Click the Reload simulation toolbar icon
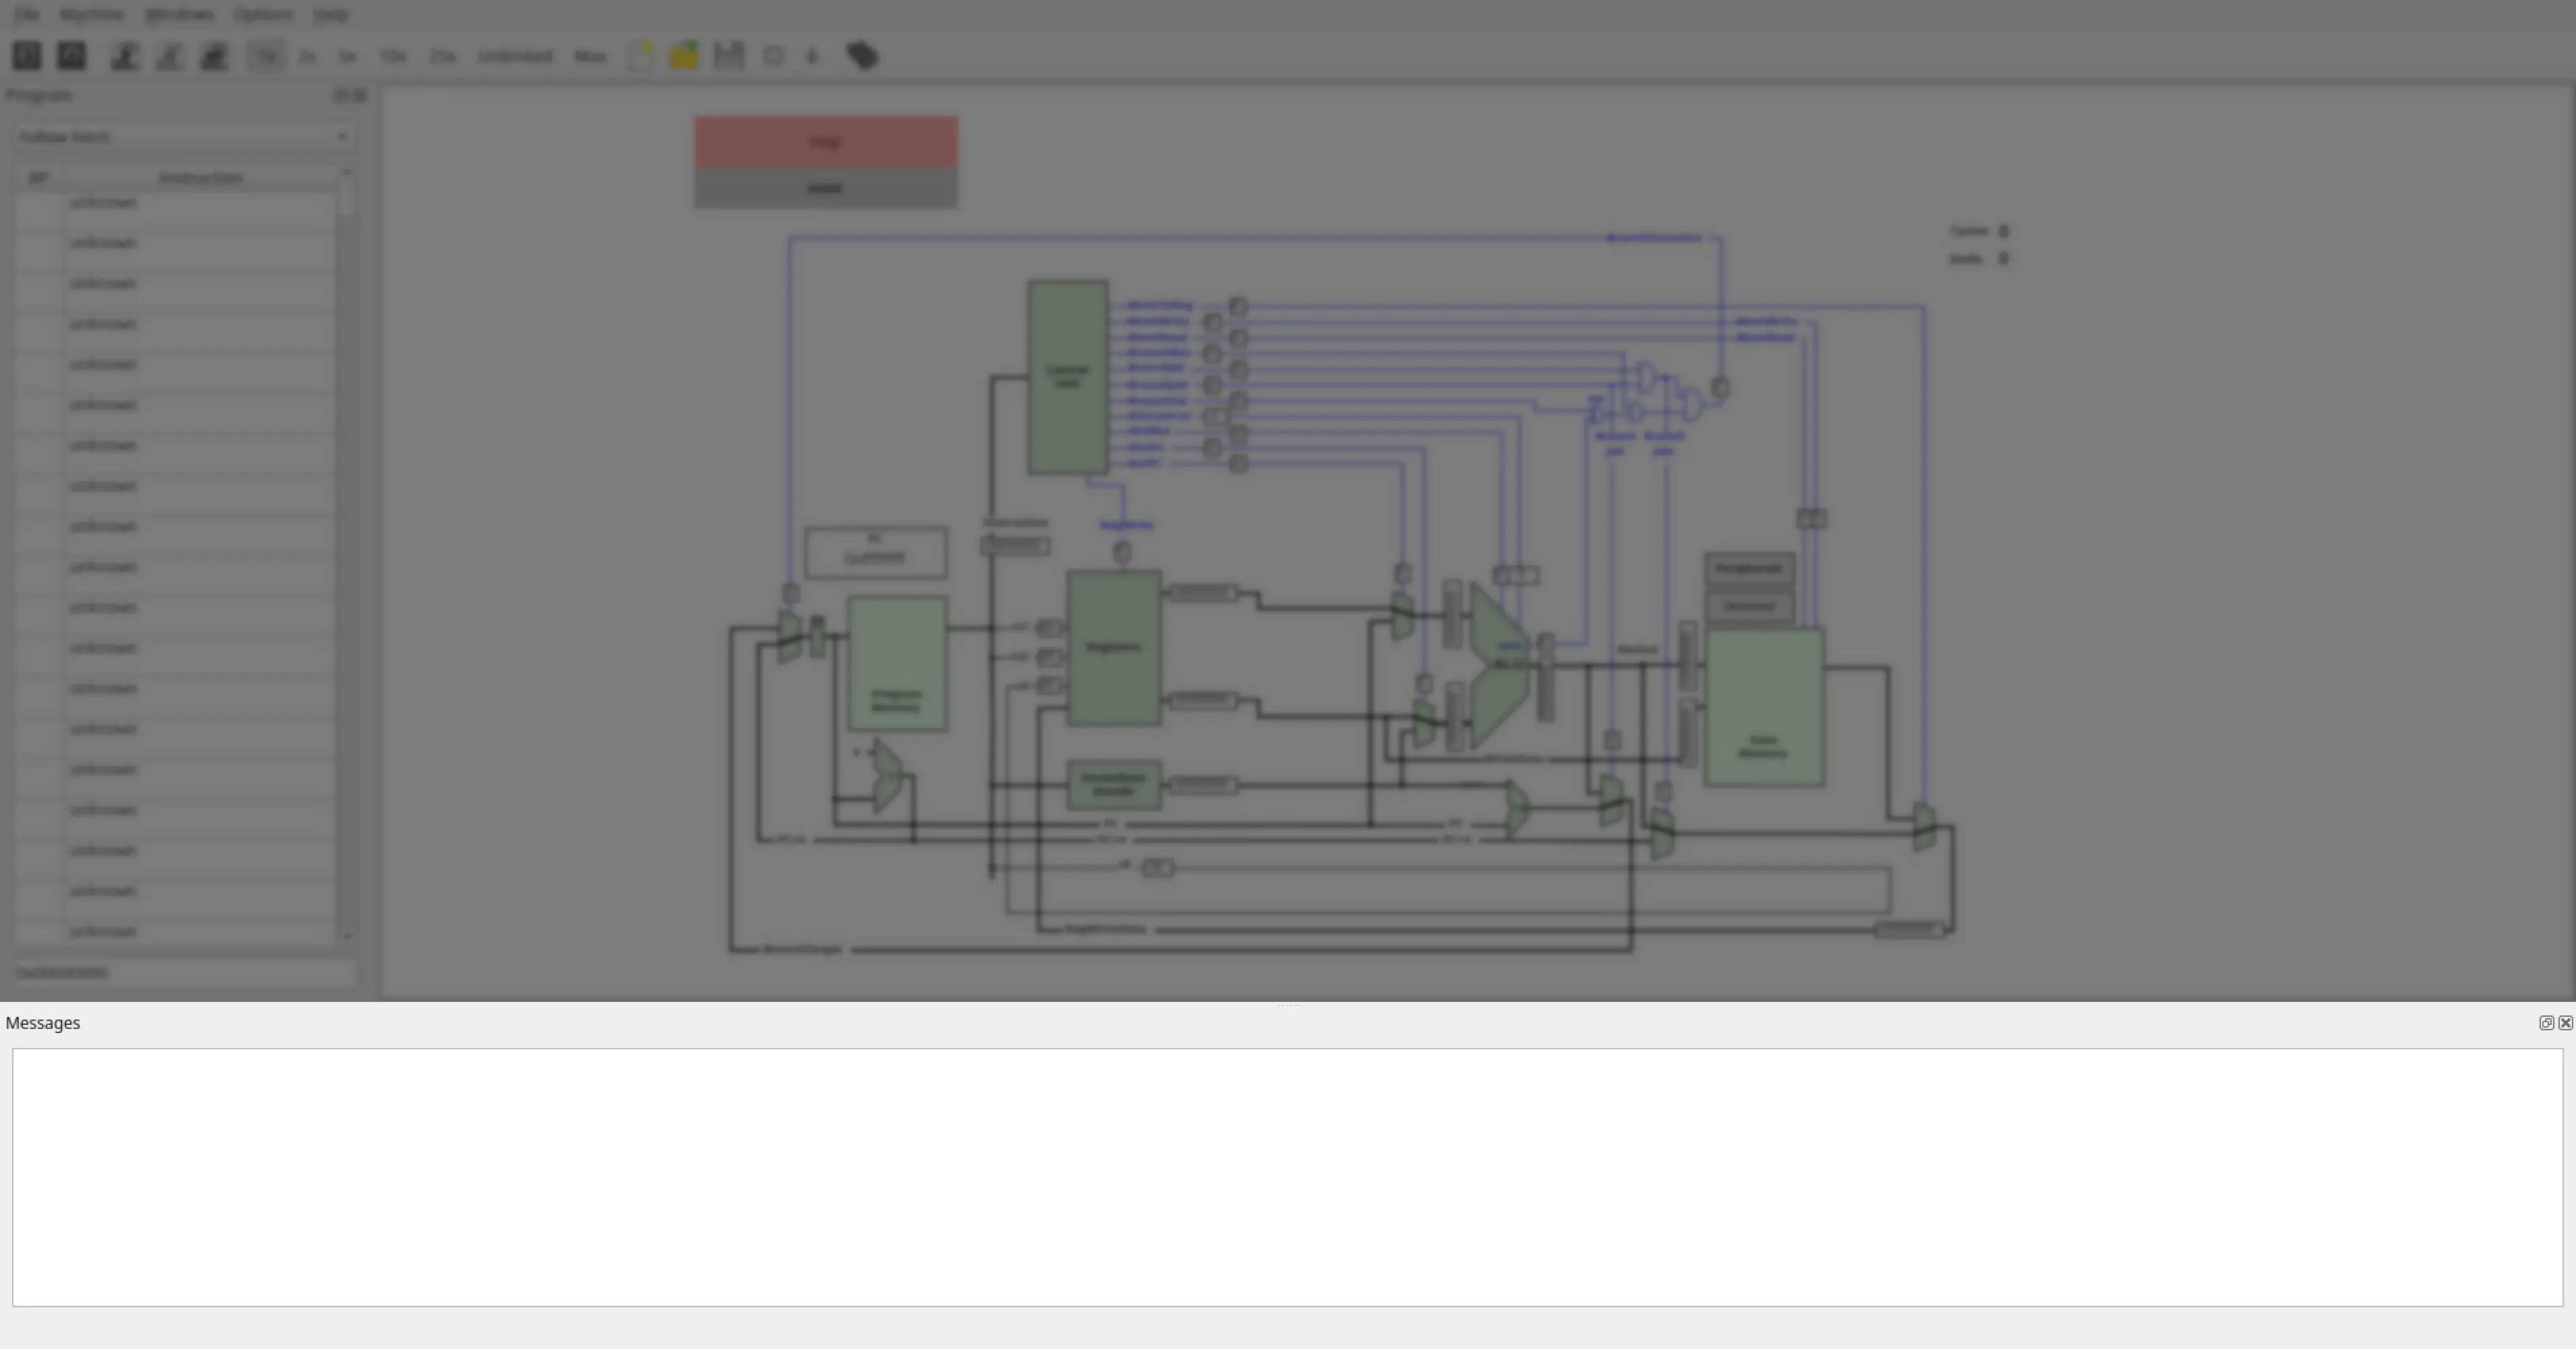This screenshot has height=1349, width=2576. [x=71, y=56]
